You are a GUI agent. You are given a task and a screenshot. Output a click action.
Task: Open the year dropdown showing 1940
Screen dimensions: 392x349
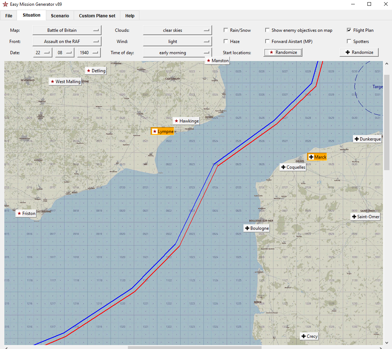(89, 53)
